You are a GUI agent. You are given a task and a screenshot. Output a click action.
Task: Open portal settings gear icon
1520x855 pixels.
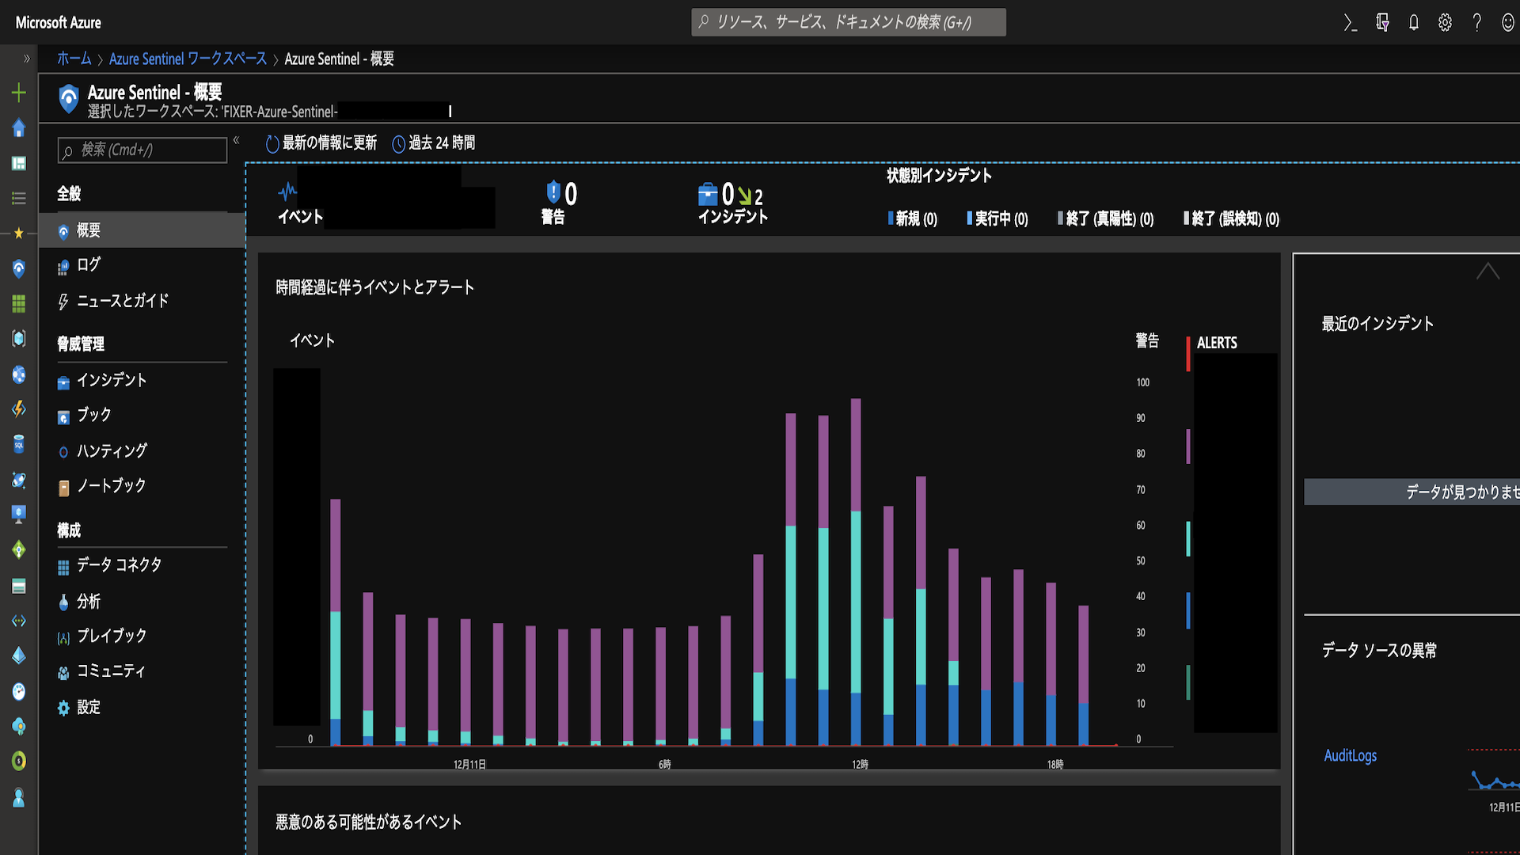tap(1445, 23)
